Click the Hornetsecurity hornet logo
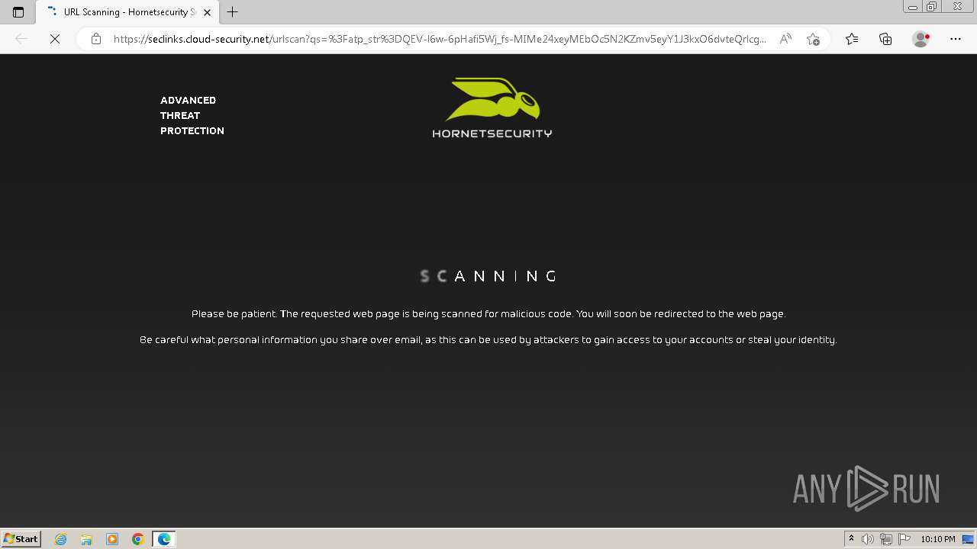Screen dimensions: 977x549 492,108
